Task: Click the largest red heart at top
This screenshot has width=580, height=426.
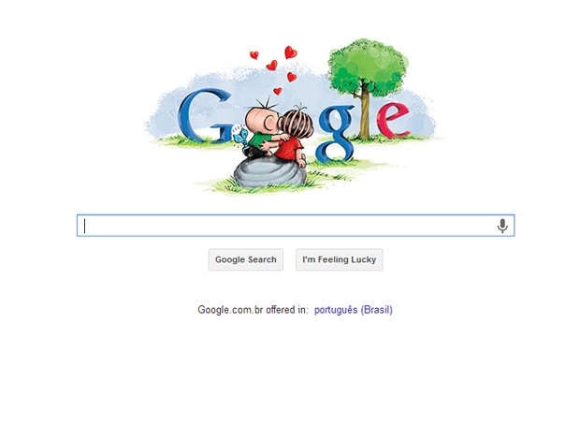Action: click(290, 52)
